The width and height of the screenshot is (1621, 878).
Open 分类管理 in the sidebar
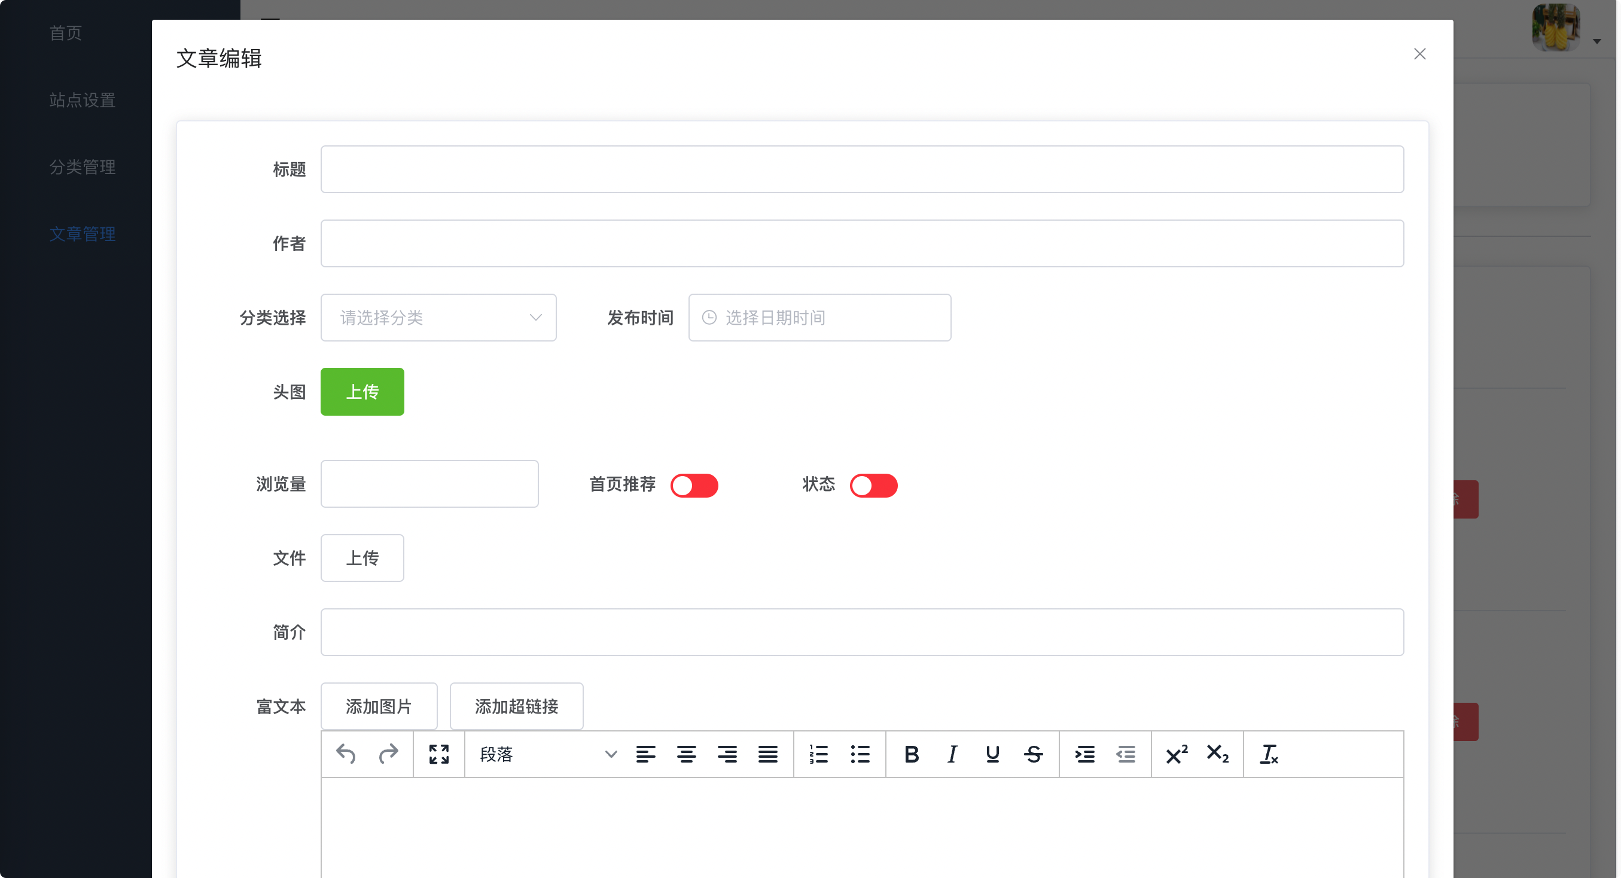pyautogui.click(x=83, y=167)
